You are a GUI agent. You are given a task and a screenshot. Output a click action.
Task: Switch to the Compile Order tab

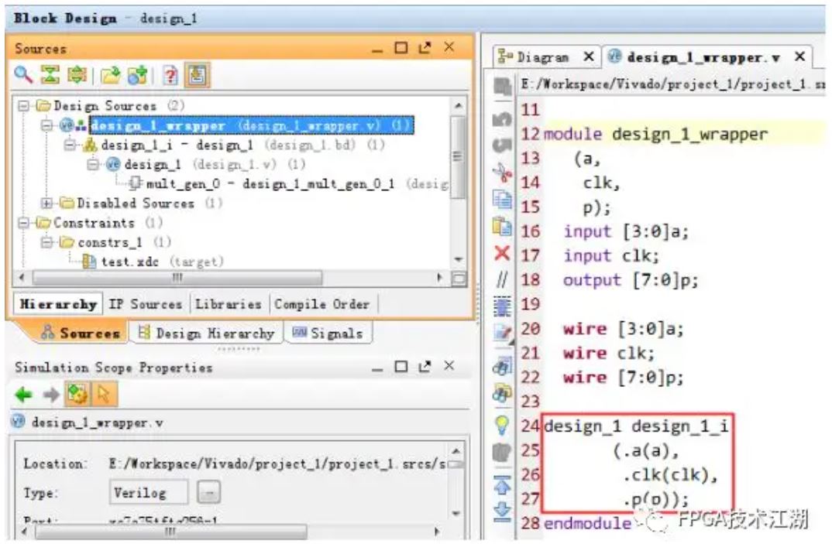point(321,304)
